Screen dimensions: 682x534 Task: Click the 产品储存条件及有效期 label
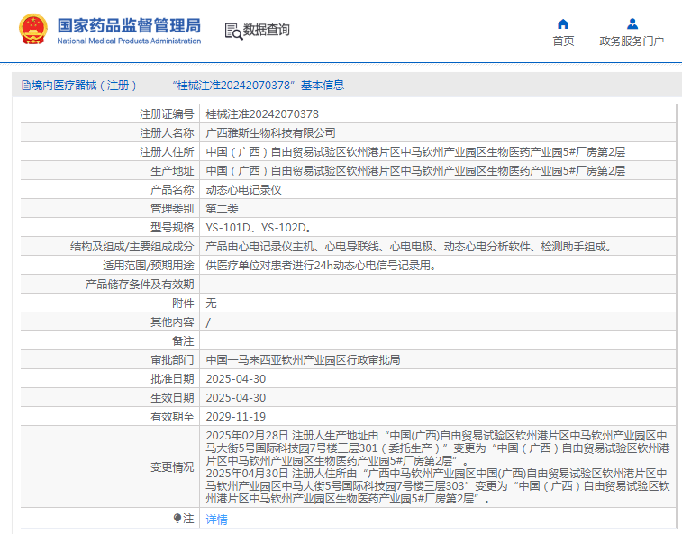point(140,285)
